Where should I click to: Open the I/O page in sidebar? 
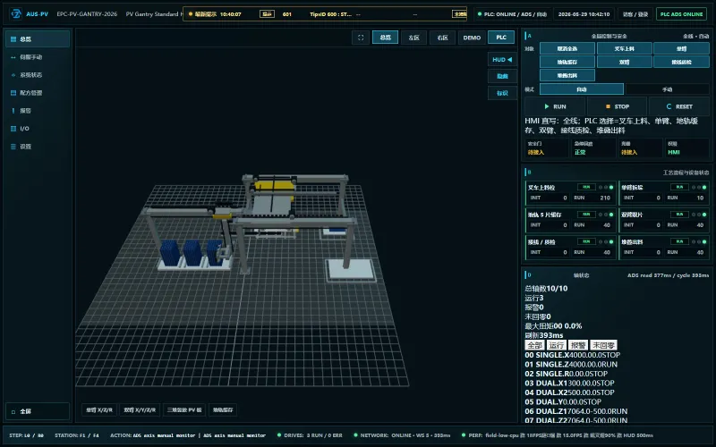tap(38, 129)
